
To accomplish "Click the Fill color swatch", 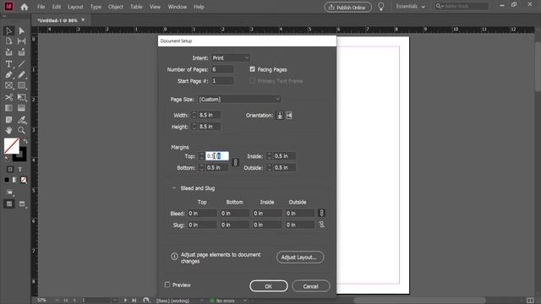I will click(x=11, y=146).
